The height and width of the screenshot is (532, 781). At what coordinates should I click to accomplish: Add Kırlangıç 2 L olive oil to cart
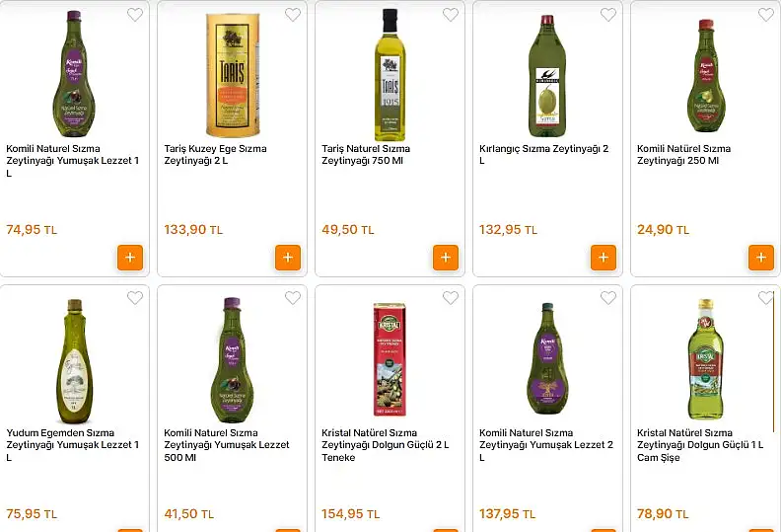[603, 258]
